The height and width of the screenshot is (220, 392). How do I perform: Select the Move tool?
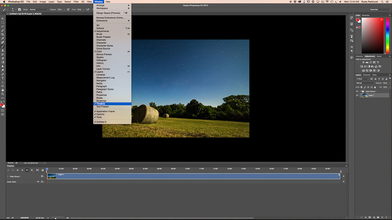(3, 18)
